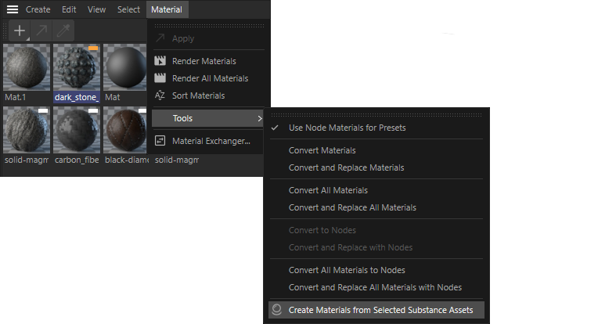
Task: Select the black-diamond leather material thumbnail
Action: tap(125, 130)
